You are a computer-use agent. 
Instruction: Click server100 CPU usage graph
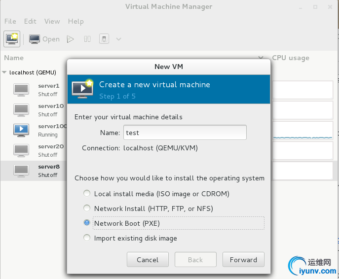point(302,130)
